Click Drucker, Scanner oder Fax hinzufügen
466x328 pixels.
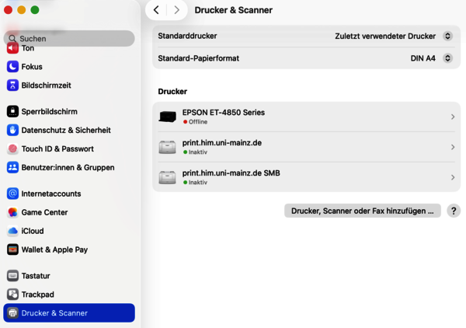click(x=362, y=211)
